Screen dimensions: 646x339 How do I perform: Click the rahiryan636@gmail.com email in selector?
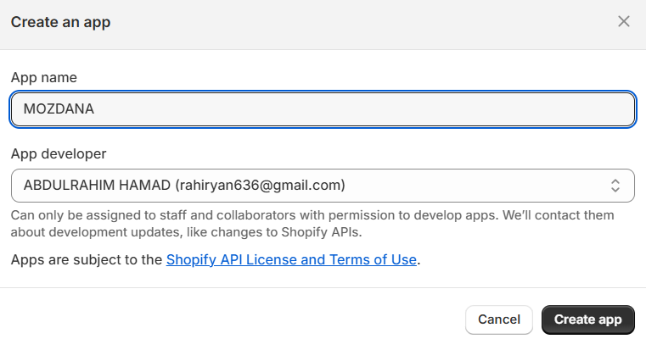point(265,185)
